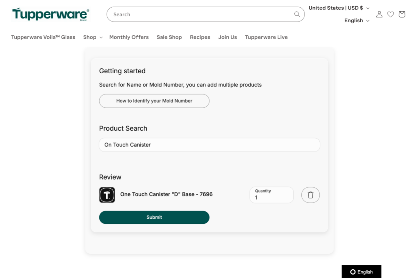Click One Touch Canister "D" Base - 7696 text
Image resolution: width=417 pixels, height=278 pixels.
(166, 194)
